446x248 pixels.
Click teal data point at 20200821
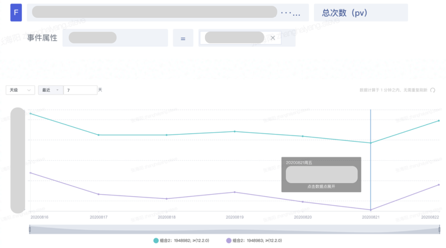[370, 143]
